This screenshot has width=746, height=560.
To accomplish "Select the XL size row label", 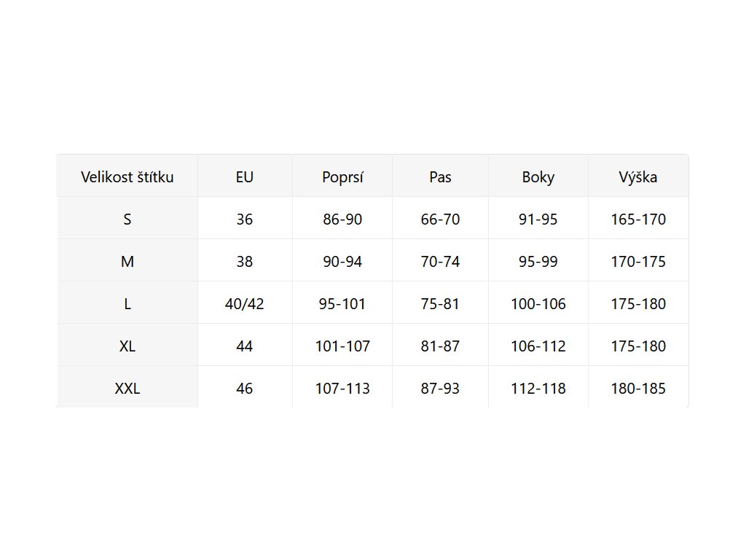I will [x=127, y=346].
